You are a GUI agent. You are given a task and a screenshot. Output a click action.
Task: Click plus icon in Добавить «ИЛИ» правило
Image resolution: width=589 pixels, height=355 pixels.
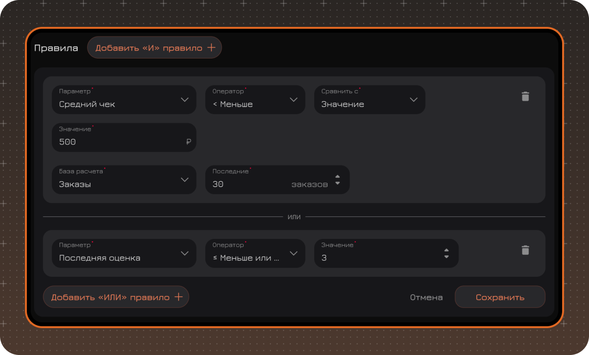pyautogui.click(x=178, y=297)
